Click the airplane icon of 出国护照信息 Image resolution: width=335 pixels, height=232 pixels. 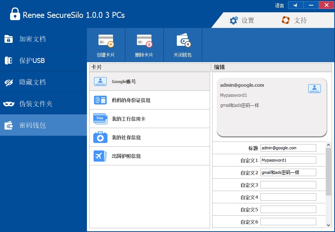coord(100,156)
